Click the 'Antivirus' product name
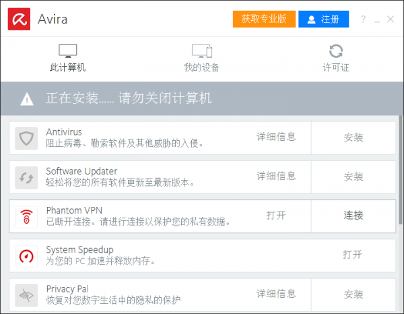 (x=64, y=132)
